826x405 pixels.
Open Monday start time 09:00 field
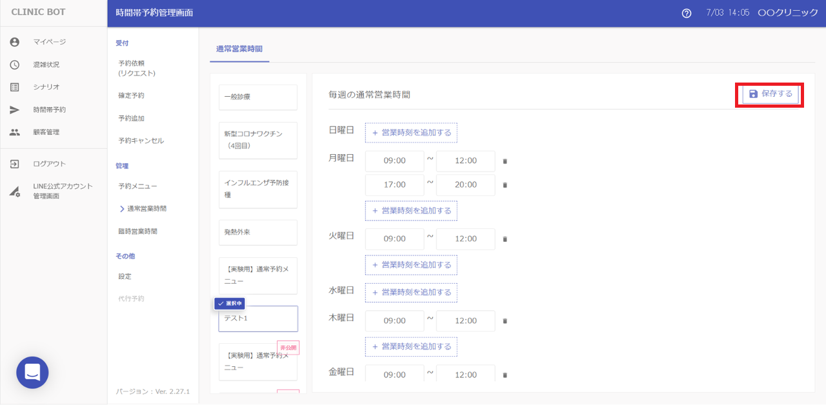(394, 161)
